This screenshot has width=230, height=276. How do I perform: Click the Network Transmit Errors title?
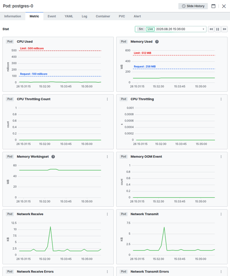(150, 272)
